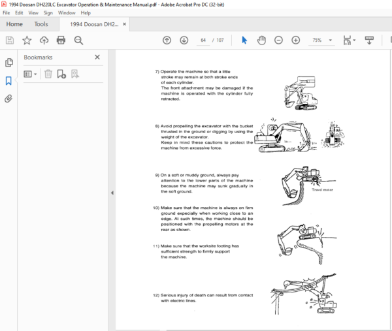Open the 75% zoom level dropdown
The height and width of the screenshot is (331, 392).
click(330, 40)
